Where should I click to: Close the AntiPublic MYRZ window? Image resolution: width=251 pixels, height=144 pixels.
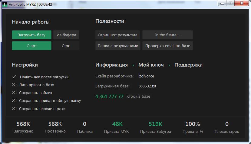[x=242, y=3]
